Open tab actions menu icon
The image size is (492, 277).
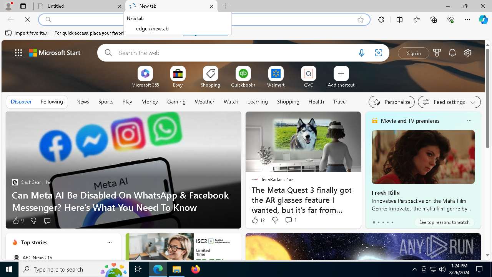click(23, 6)
